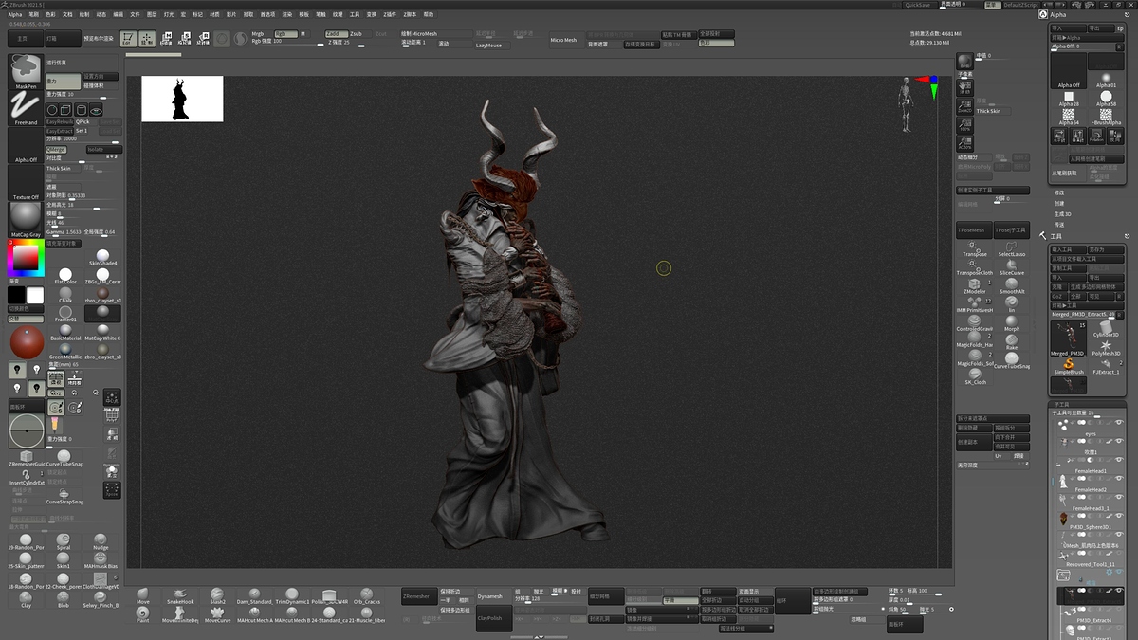Select the SK_Cloth brush
1138x640 pixels.
point(975,377)
